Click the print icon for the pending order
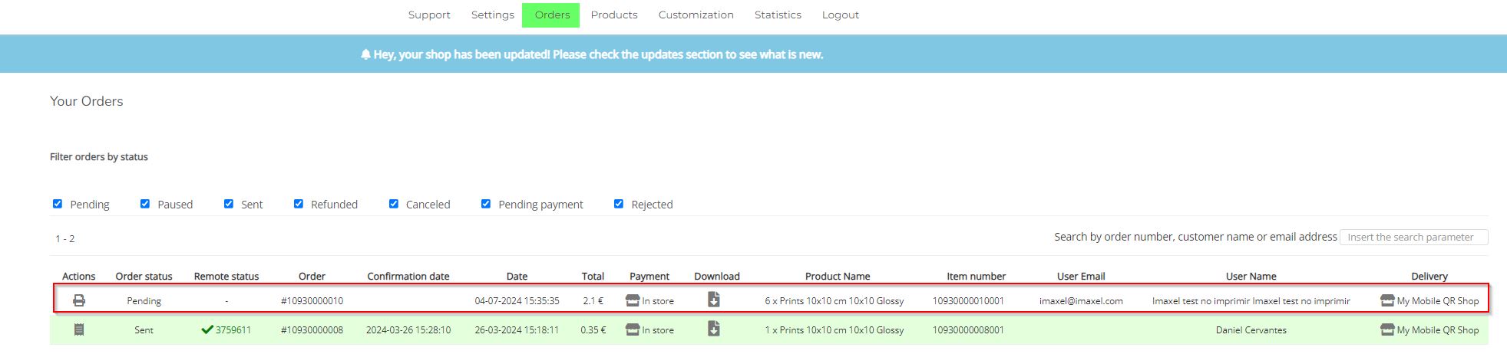The height and width of the screenshot is (354, 1507). pos(78,300)
